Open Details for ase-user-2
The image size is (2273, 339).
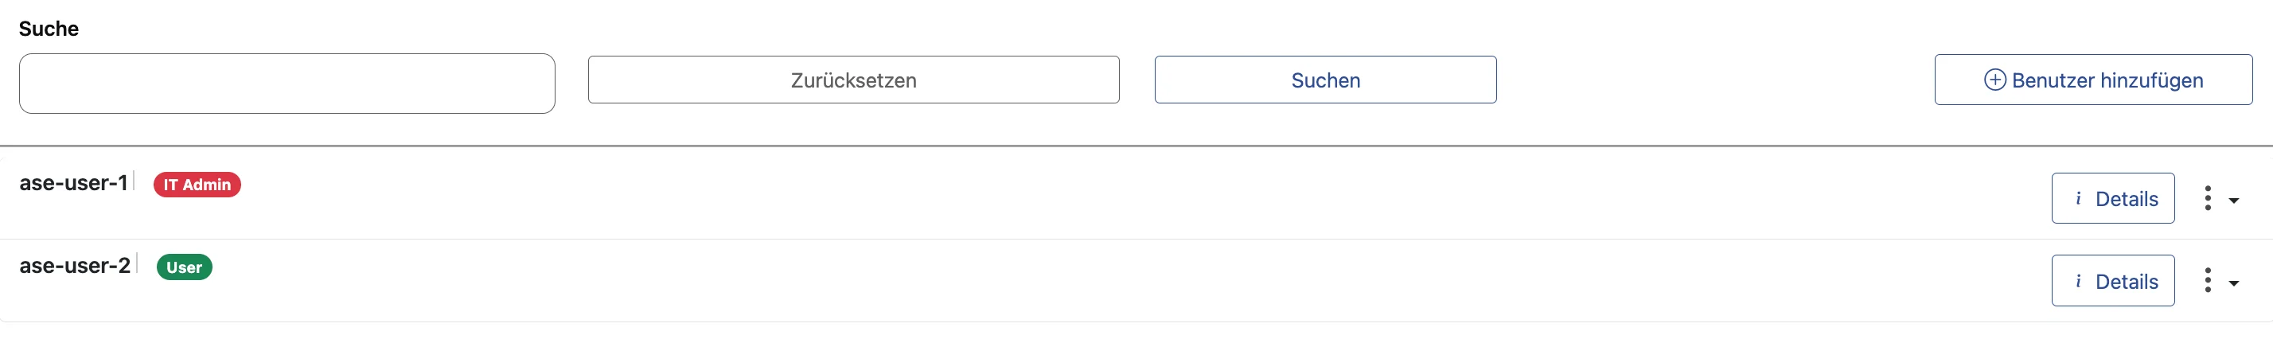point(2112,282)
